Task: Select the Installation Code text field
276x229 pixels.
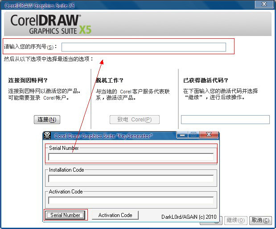Action: point(131,178)
